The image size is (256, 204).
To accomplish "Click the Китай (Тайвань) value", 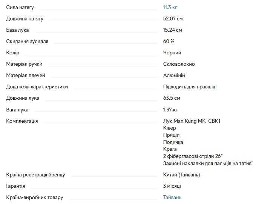I will click(x=181, y=175).
